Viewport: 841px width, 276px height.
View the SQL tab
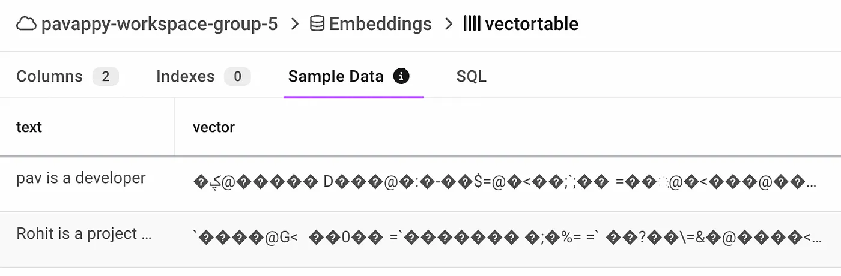471,77
